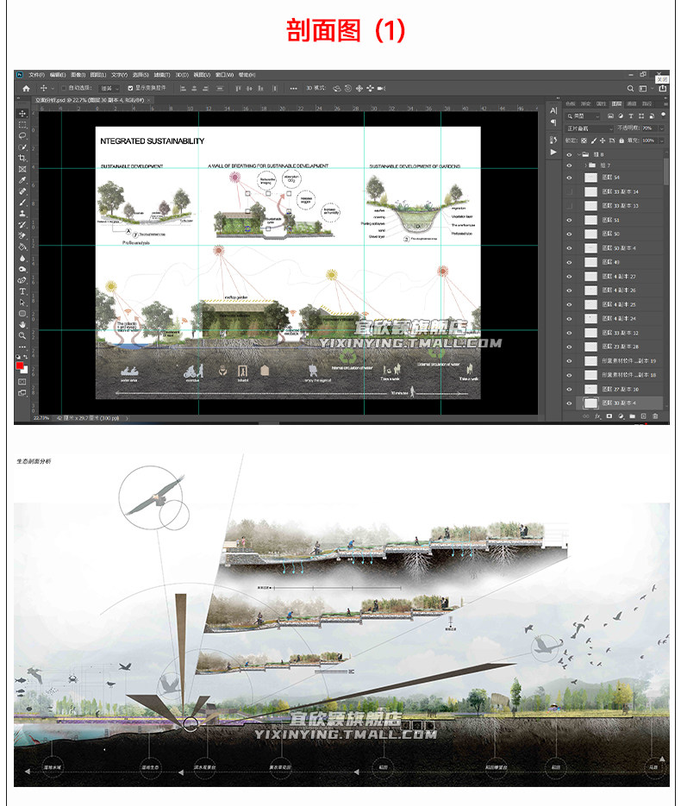
Task: Click the Home icon in options bar
Action: pos(26,89)
